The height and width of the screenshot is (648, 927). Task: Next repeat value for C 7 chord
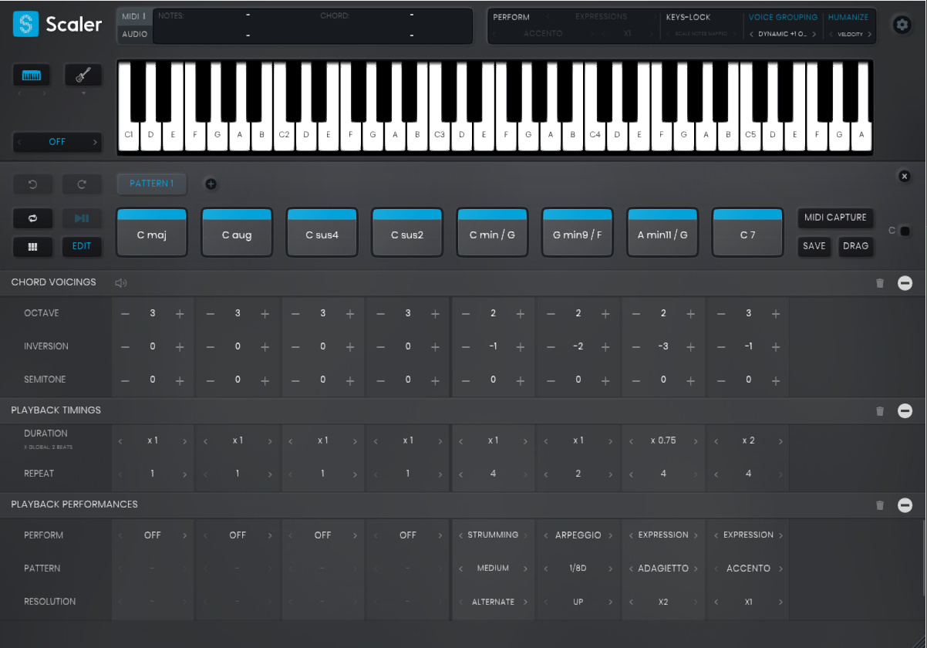780,474
